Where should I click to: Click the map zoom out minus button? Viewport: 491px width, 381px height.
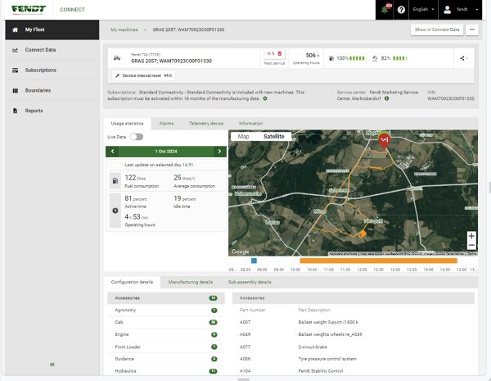(x=471, y=246)
